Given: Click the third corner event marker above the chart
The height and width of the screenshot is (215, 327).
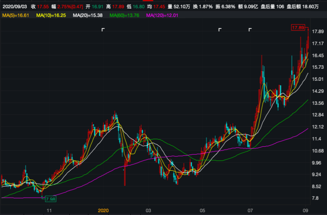Looking at the screenshot, I should pyautogui.click(x=250, y=30).
